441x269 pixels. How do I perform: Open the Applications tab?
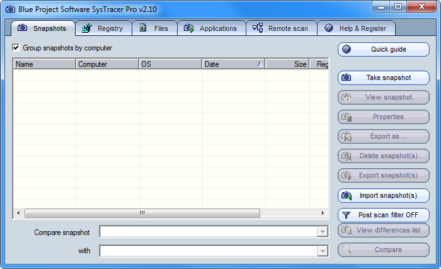tap(212, 28)
